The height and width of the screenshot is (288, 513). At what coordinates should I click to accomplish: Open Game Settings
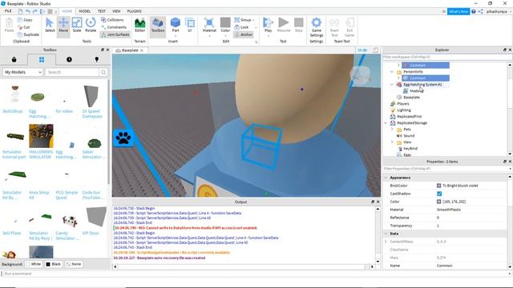pos(317,27)
